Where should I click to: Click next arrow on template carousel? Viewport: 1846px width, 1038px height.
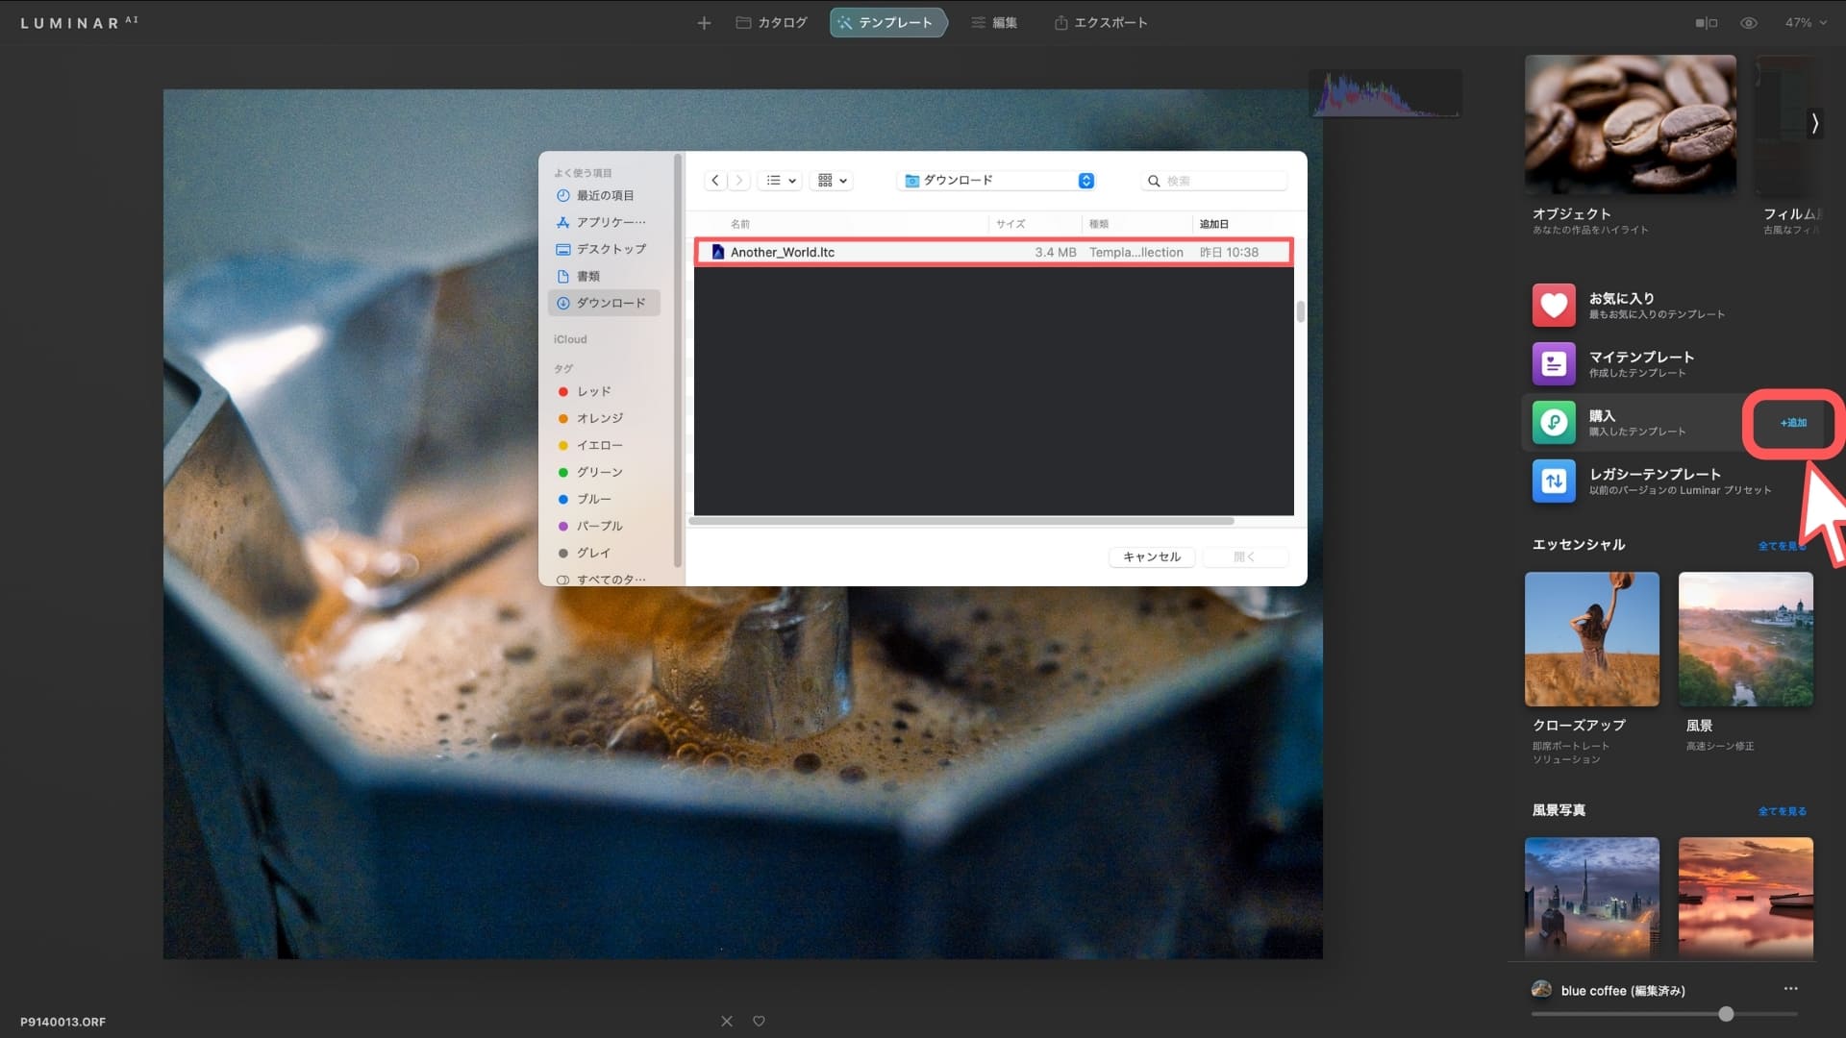click(1814, 123)
